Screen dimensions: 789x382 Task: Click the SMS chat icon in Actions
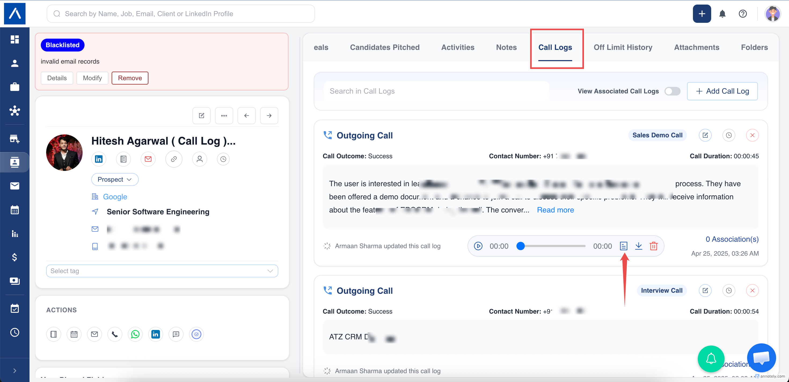click(x=176, y=334)
